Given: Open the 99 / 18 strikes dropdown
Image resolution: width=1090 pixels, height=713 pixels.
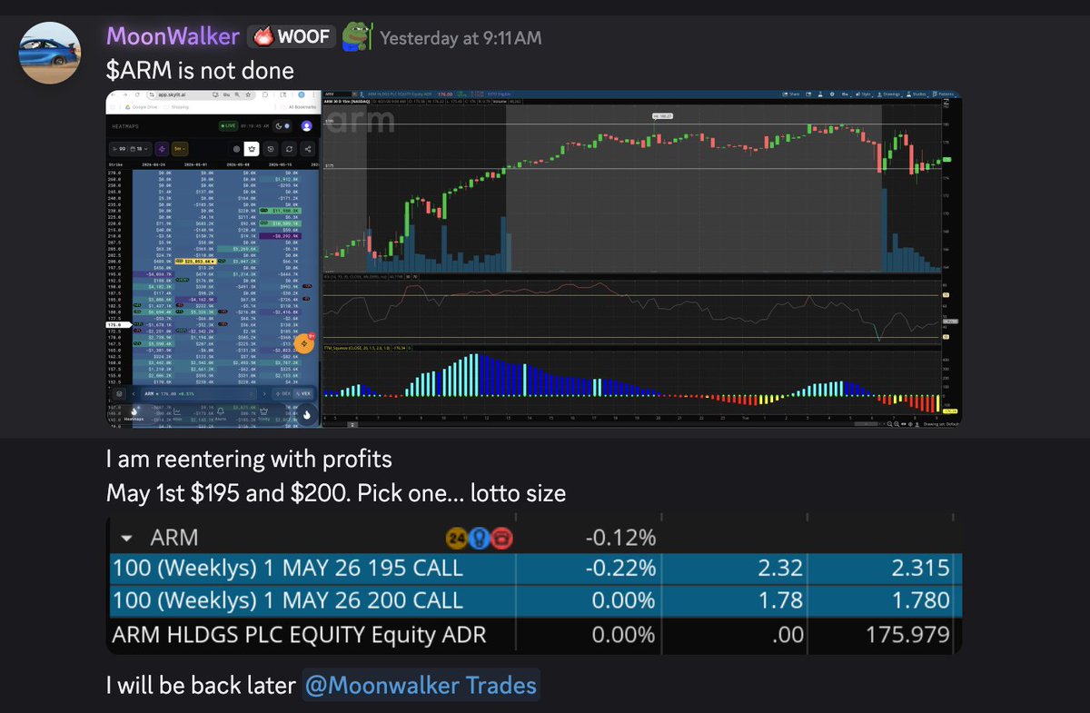Looking at the screenshot, I should pos(131,149).
